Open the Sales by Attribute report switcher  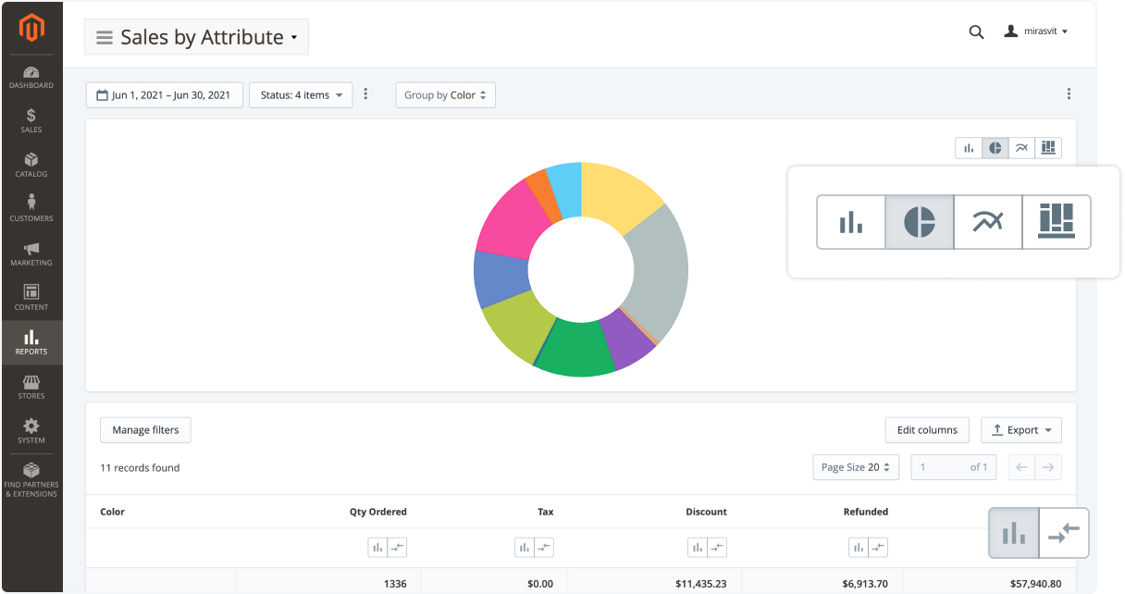pyautogui.click(x=197, y=37)
